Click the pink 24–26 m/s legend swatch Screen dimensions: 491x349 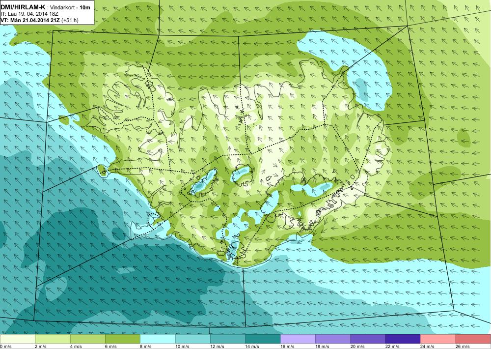point(438,339)
